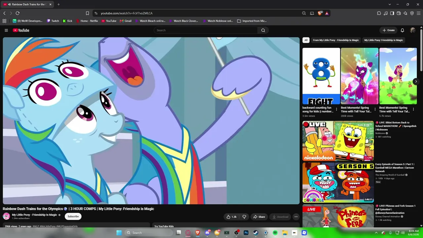The height and width of the screenshot is (238, 423).
Task: Open Brave Leo AI assistant
Action: point(405,13)
